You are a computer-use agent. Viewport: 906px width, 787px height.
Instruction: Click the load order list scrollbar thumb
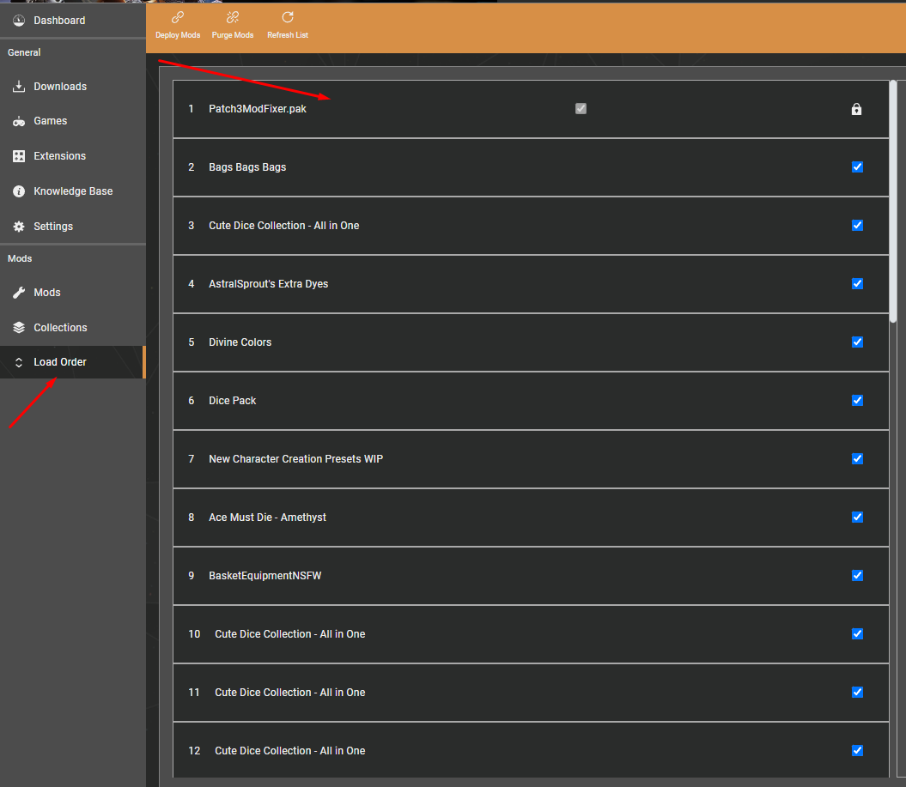(893, 202)
